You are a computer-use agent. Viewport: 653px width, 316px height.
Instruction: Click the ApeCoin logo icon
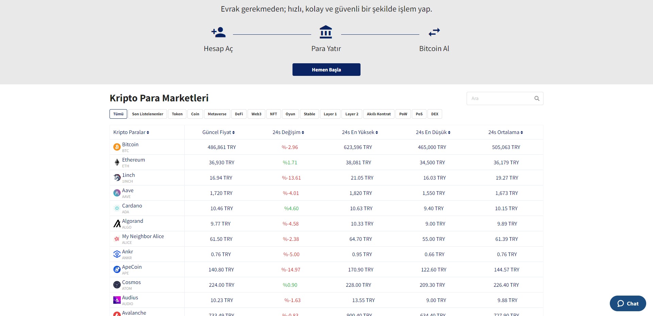click(x=117, y=269)
